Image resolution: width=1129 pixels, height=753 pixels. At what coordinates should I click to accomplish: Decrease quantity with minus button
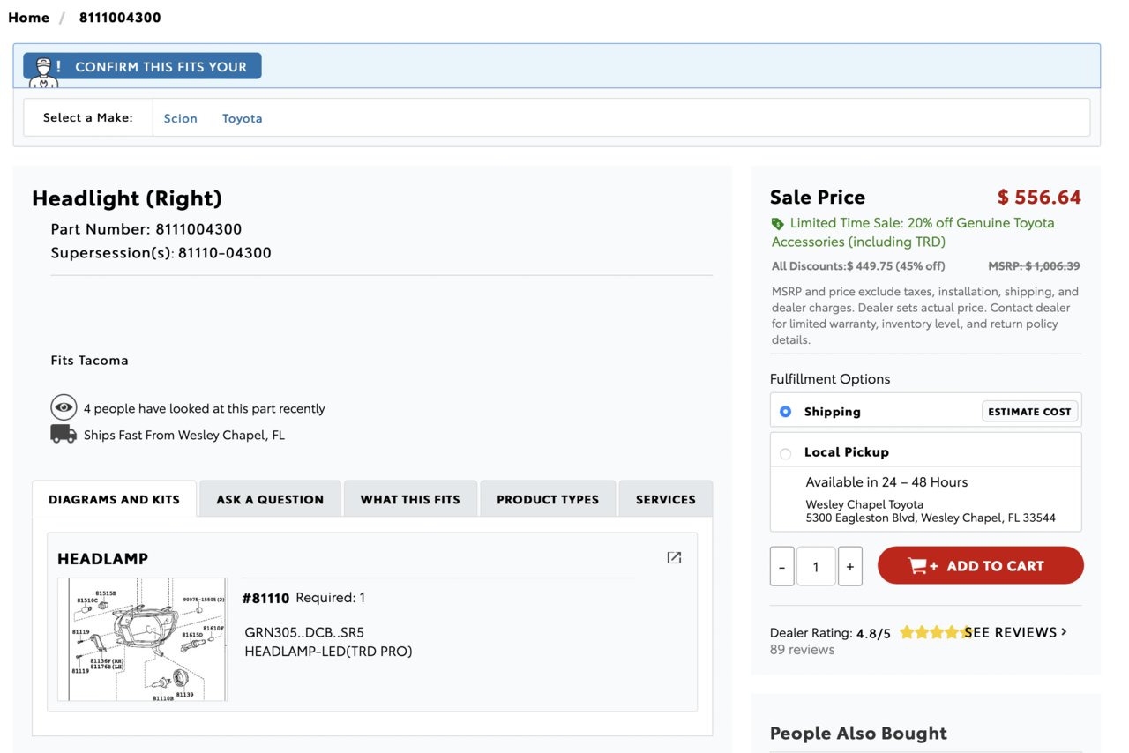[781, 566]
